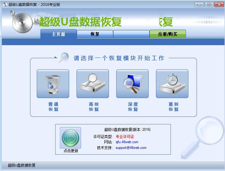Click the 请选择一个恢复模块开始工作 heading
This screenshot has height=171, width=225.
pos(119,58)
